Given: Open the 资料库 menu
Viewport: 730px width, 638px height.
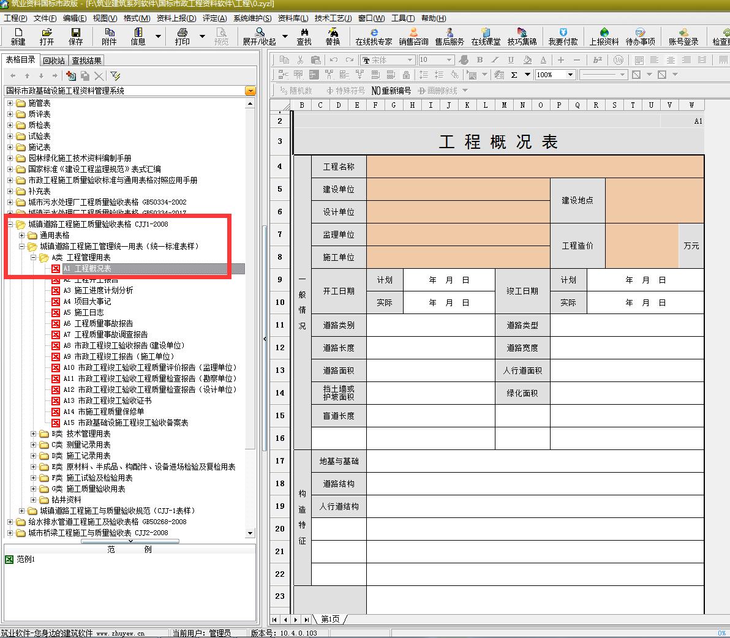Looking at the screenshot, I should coord(293,18).
